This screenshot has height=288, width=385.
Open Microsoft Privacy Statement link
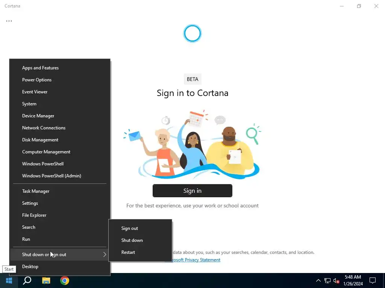196,260
